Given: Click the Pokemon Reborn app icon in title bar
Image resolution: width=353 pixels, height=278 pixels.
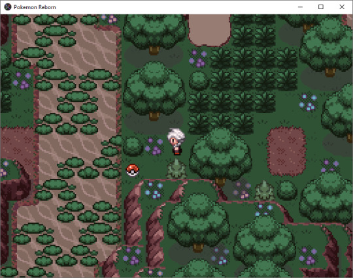Looking at the screenshot, I should [x=8, y=7].
